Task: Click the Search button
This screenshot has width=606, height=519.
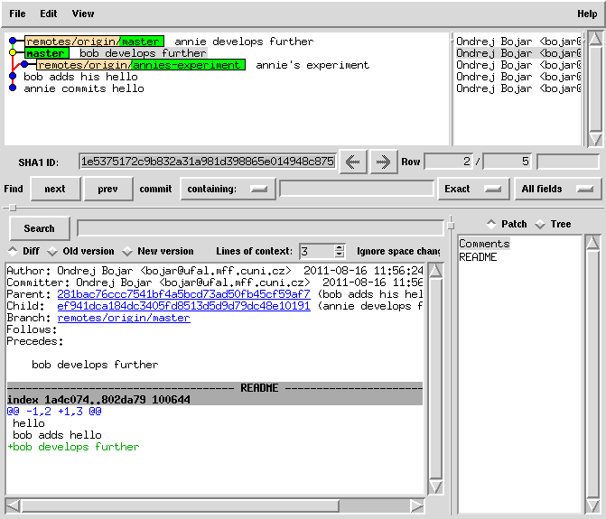Action: click(x=39, y=228)
